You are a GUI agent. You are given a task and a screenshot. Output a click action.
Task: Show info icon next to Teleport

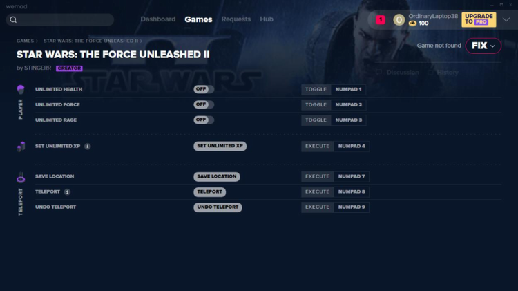coord(67,192)
